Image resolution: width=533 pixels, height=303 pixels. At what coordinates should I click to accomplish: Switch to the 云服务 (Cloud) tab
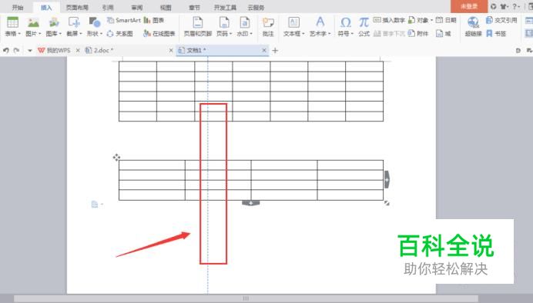point(256,7)
